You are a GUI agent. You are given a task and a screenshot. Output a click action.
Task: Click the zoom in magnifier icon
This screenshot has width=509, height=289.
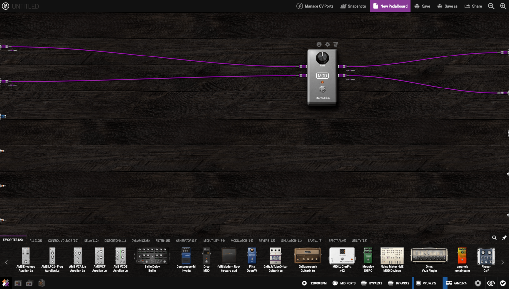503,6
